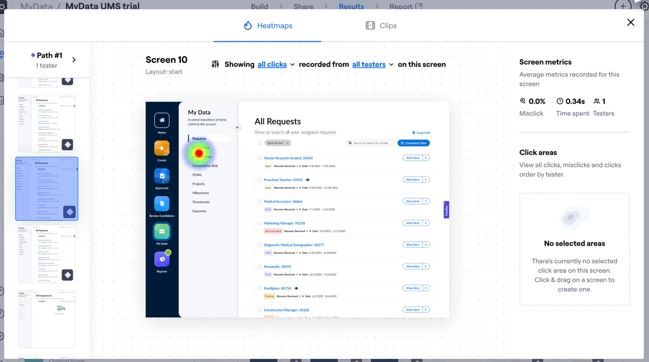Expand the arrow next to Marketing Manager View Item

coord(426,223)
